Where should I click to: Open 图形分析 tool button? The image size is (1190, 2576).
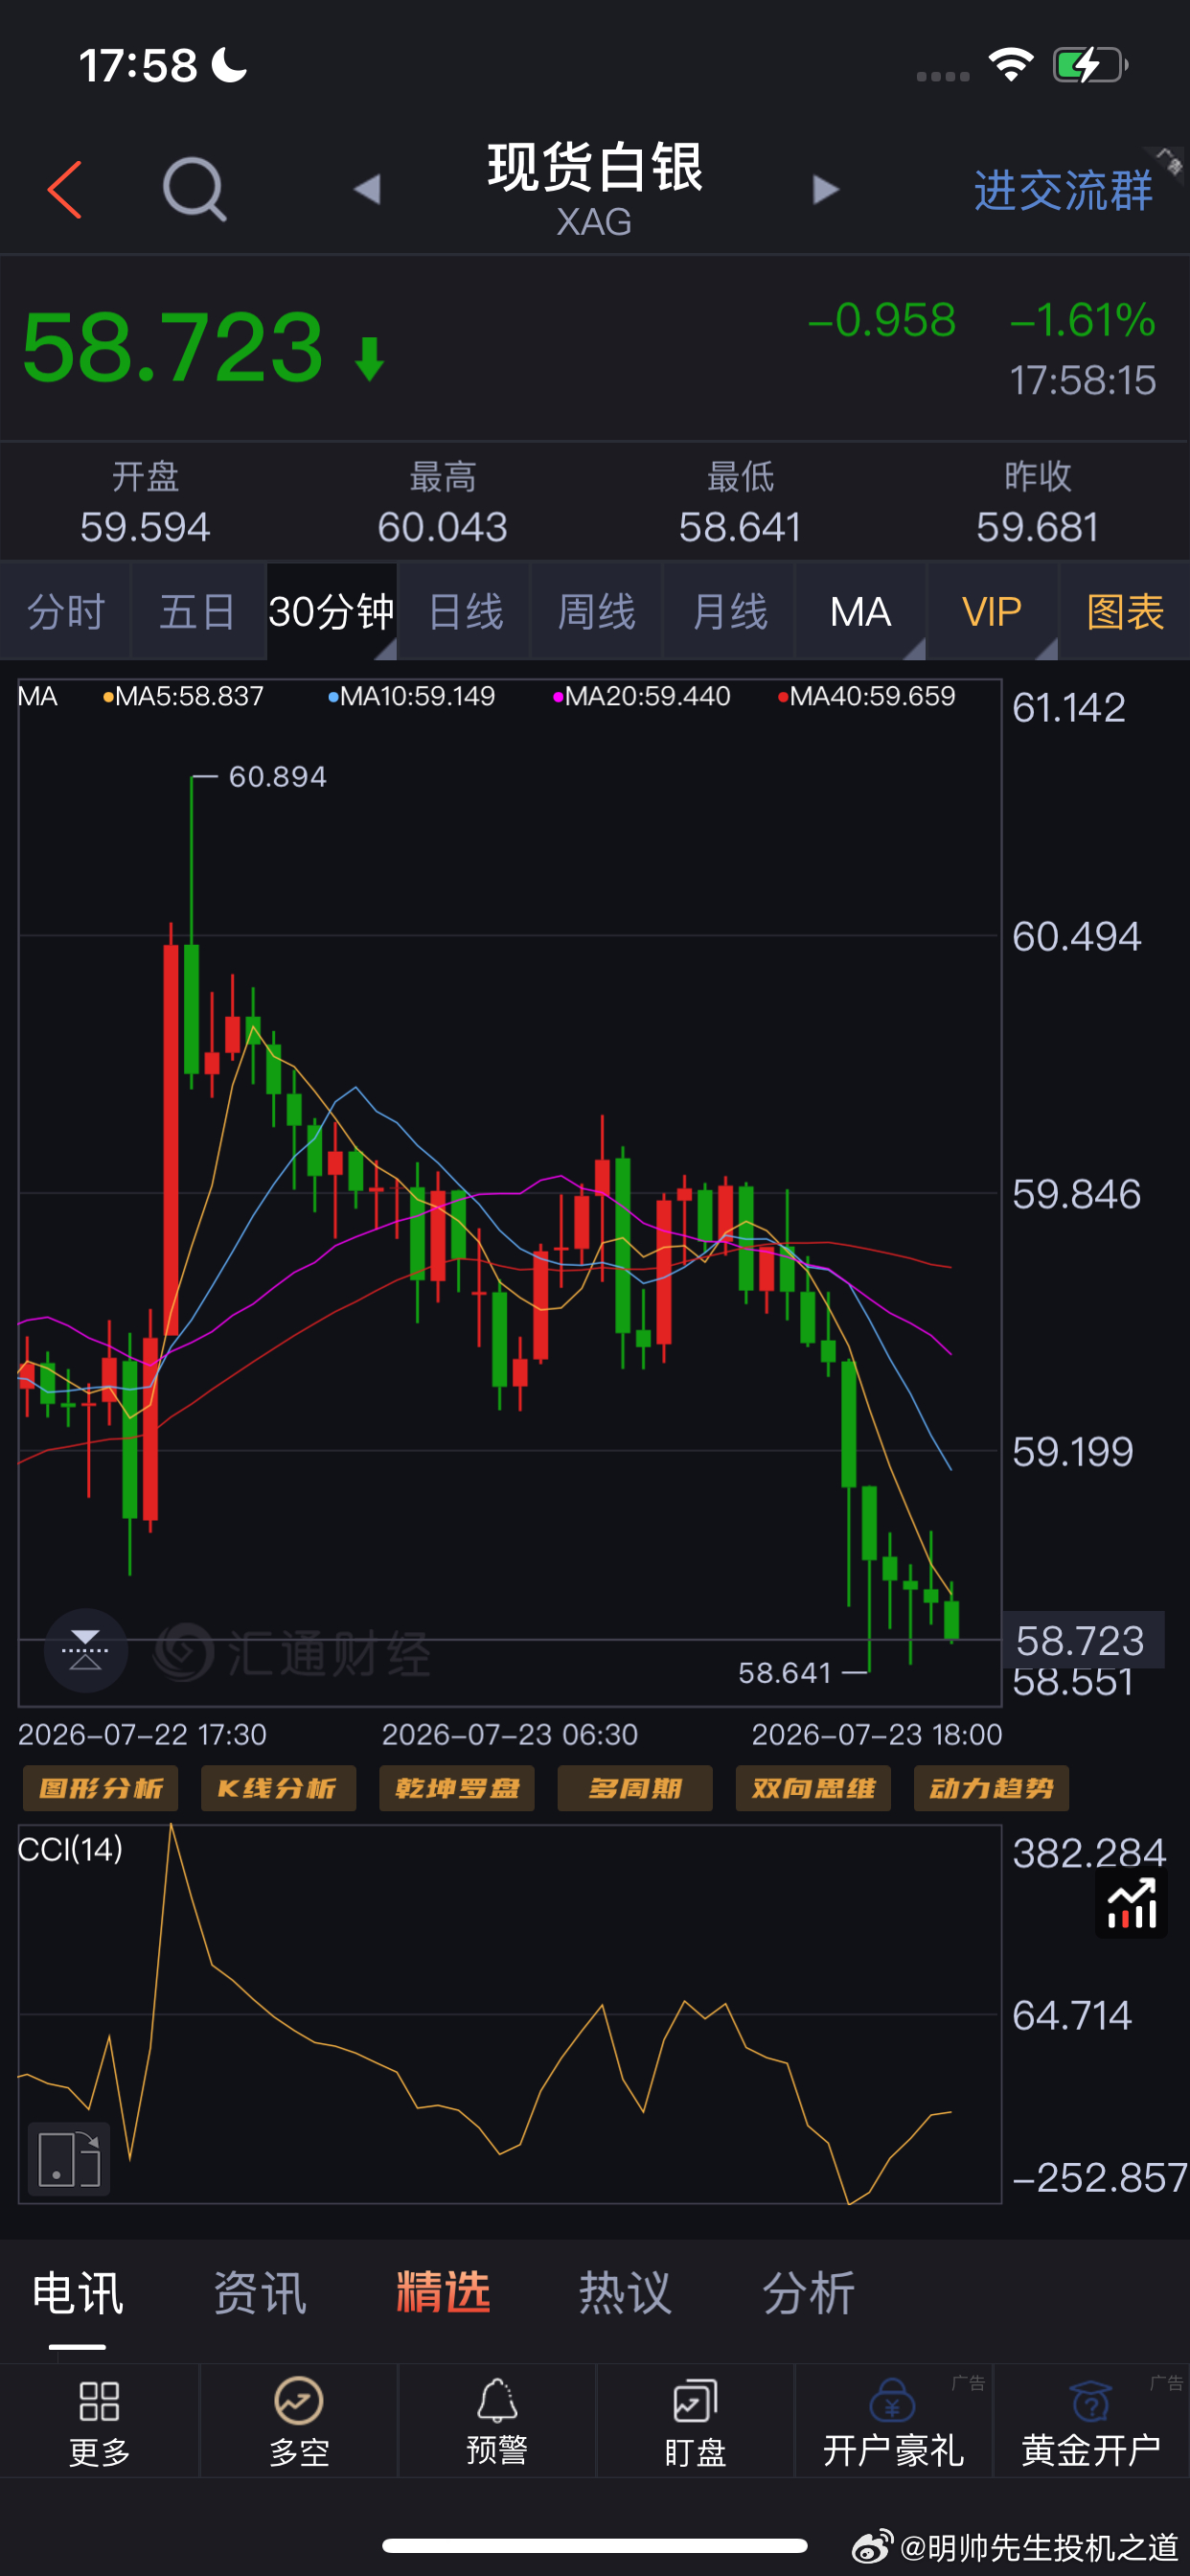coord(100,1788)
